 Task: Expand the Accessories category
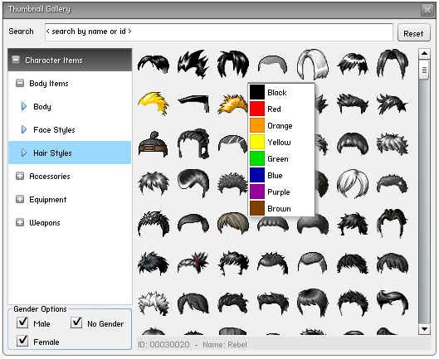click(20, 176)
